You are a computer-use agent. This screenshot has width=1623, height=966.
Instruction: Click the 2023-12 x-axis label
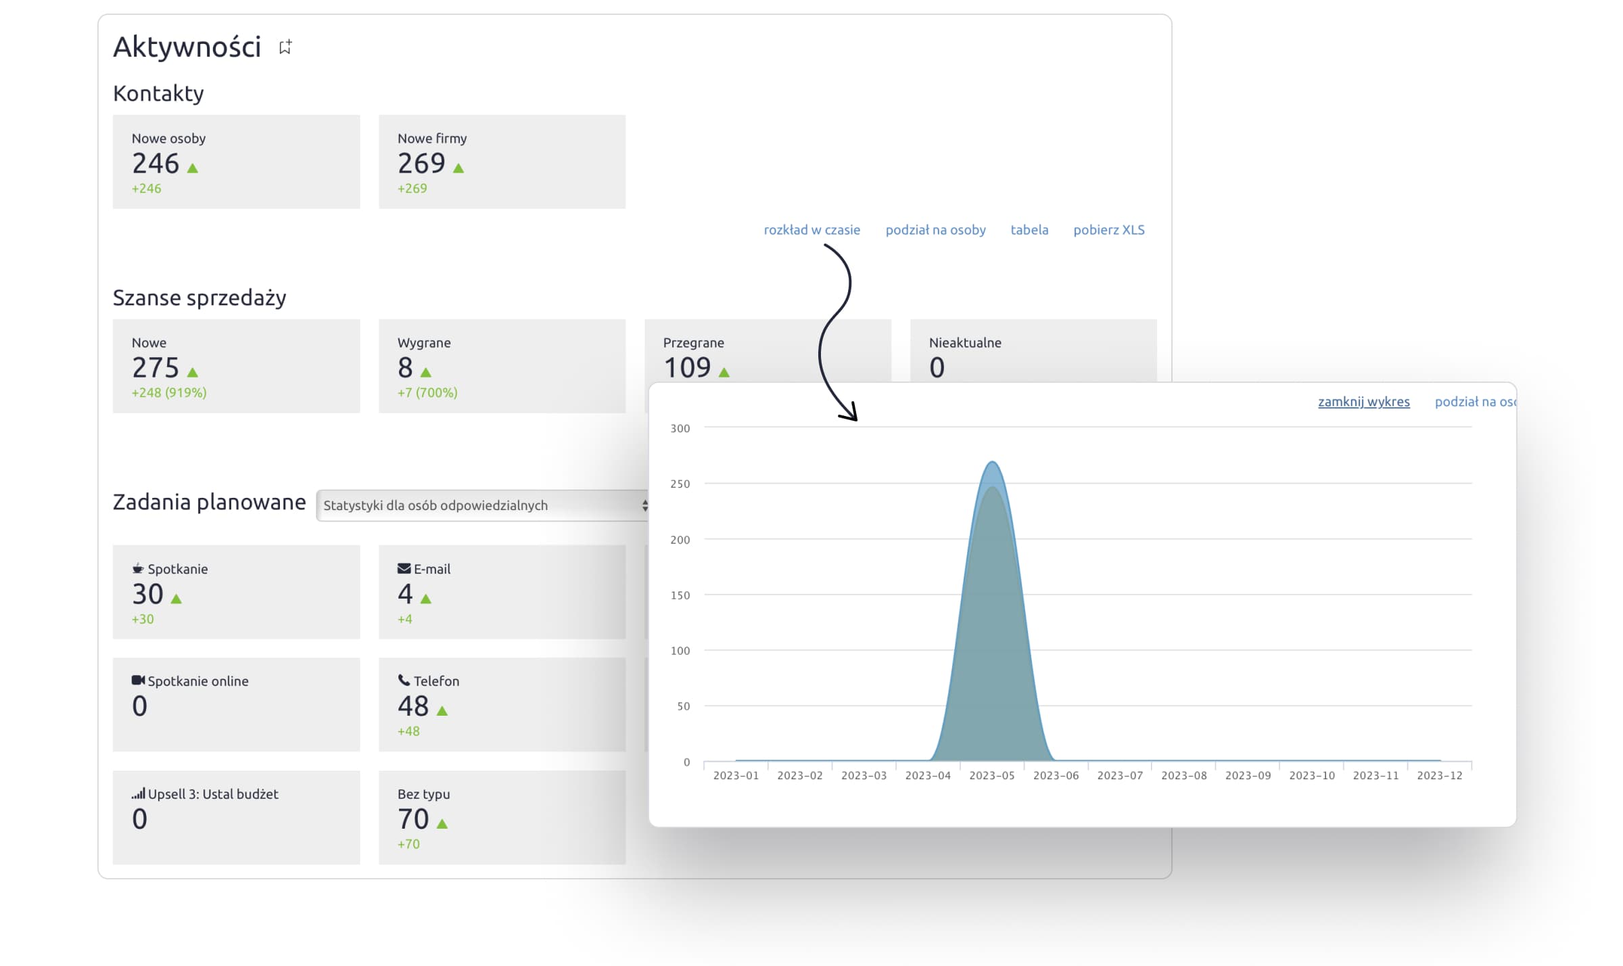1440,775
